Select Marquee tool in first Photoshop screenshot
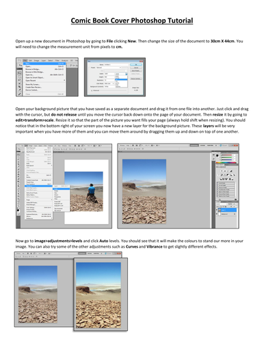The width and height of the screenshot is (264, 342). (x=19, y=77)
